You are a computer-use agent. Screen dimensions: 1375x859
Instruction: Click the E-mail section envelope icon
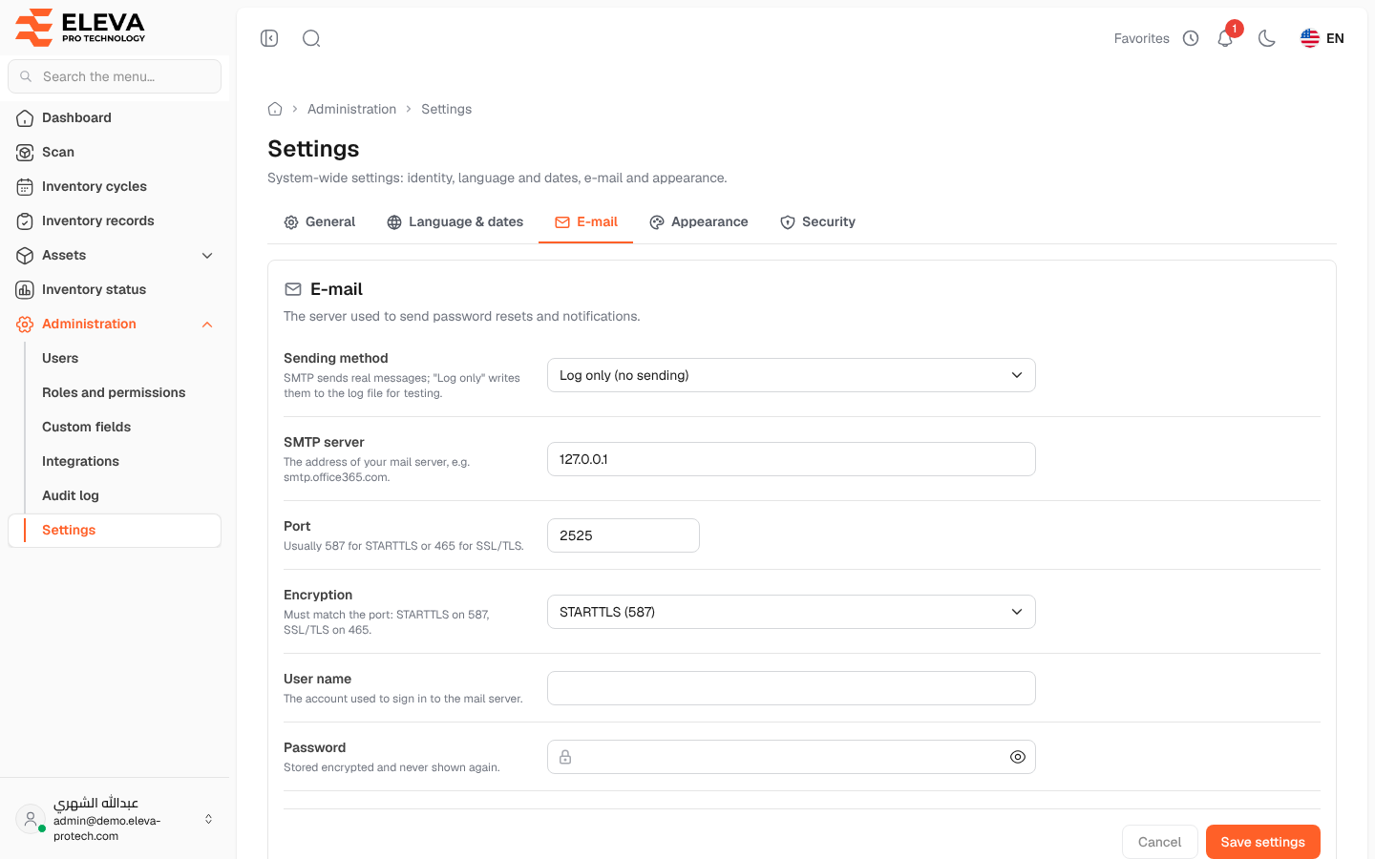coord(293,289)
